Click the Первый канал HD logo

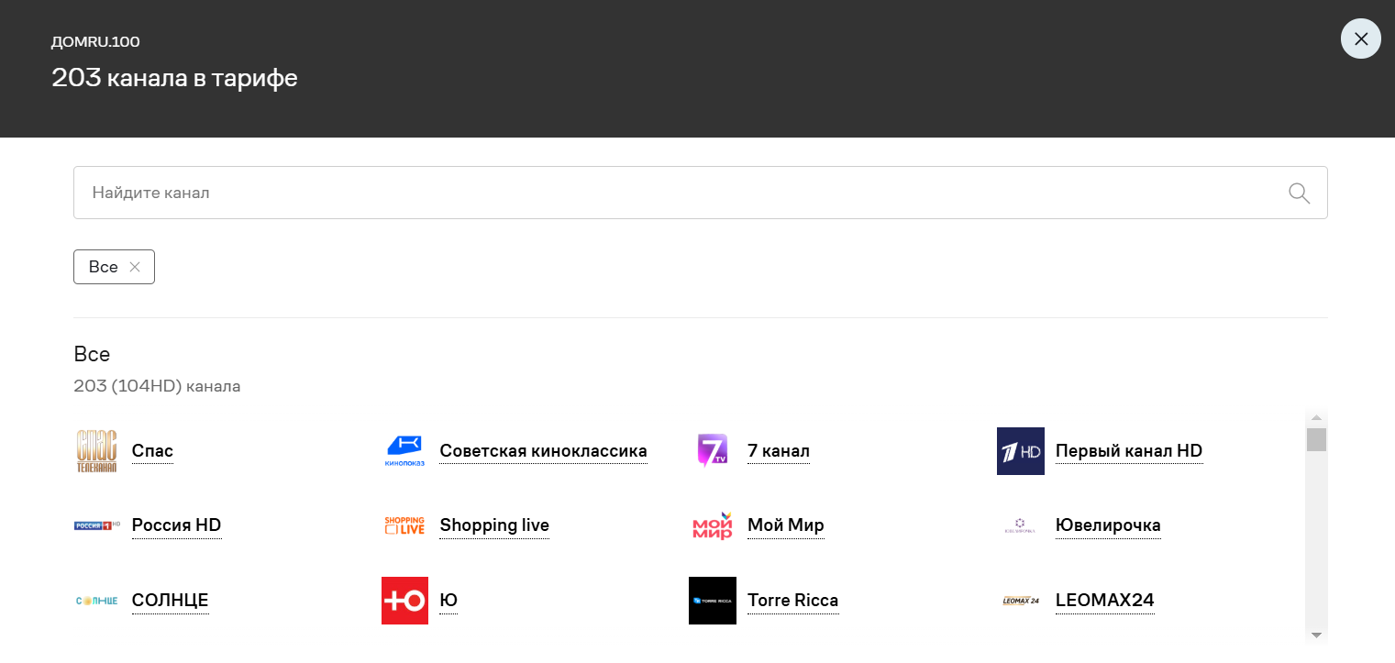1020,451
